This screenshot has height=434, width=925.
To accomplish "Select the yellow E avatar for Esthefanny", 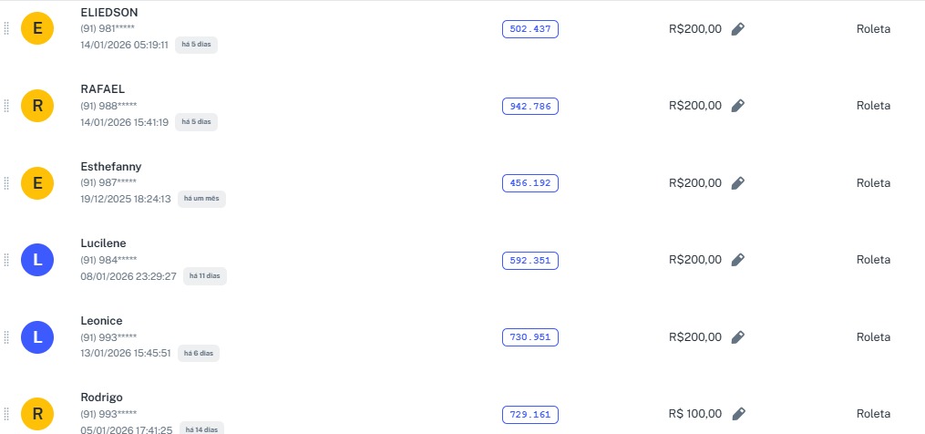I will [x=37, y=183].
